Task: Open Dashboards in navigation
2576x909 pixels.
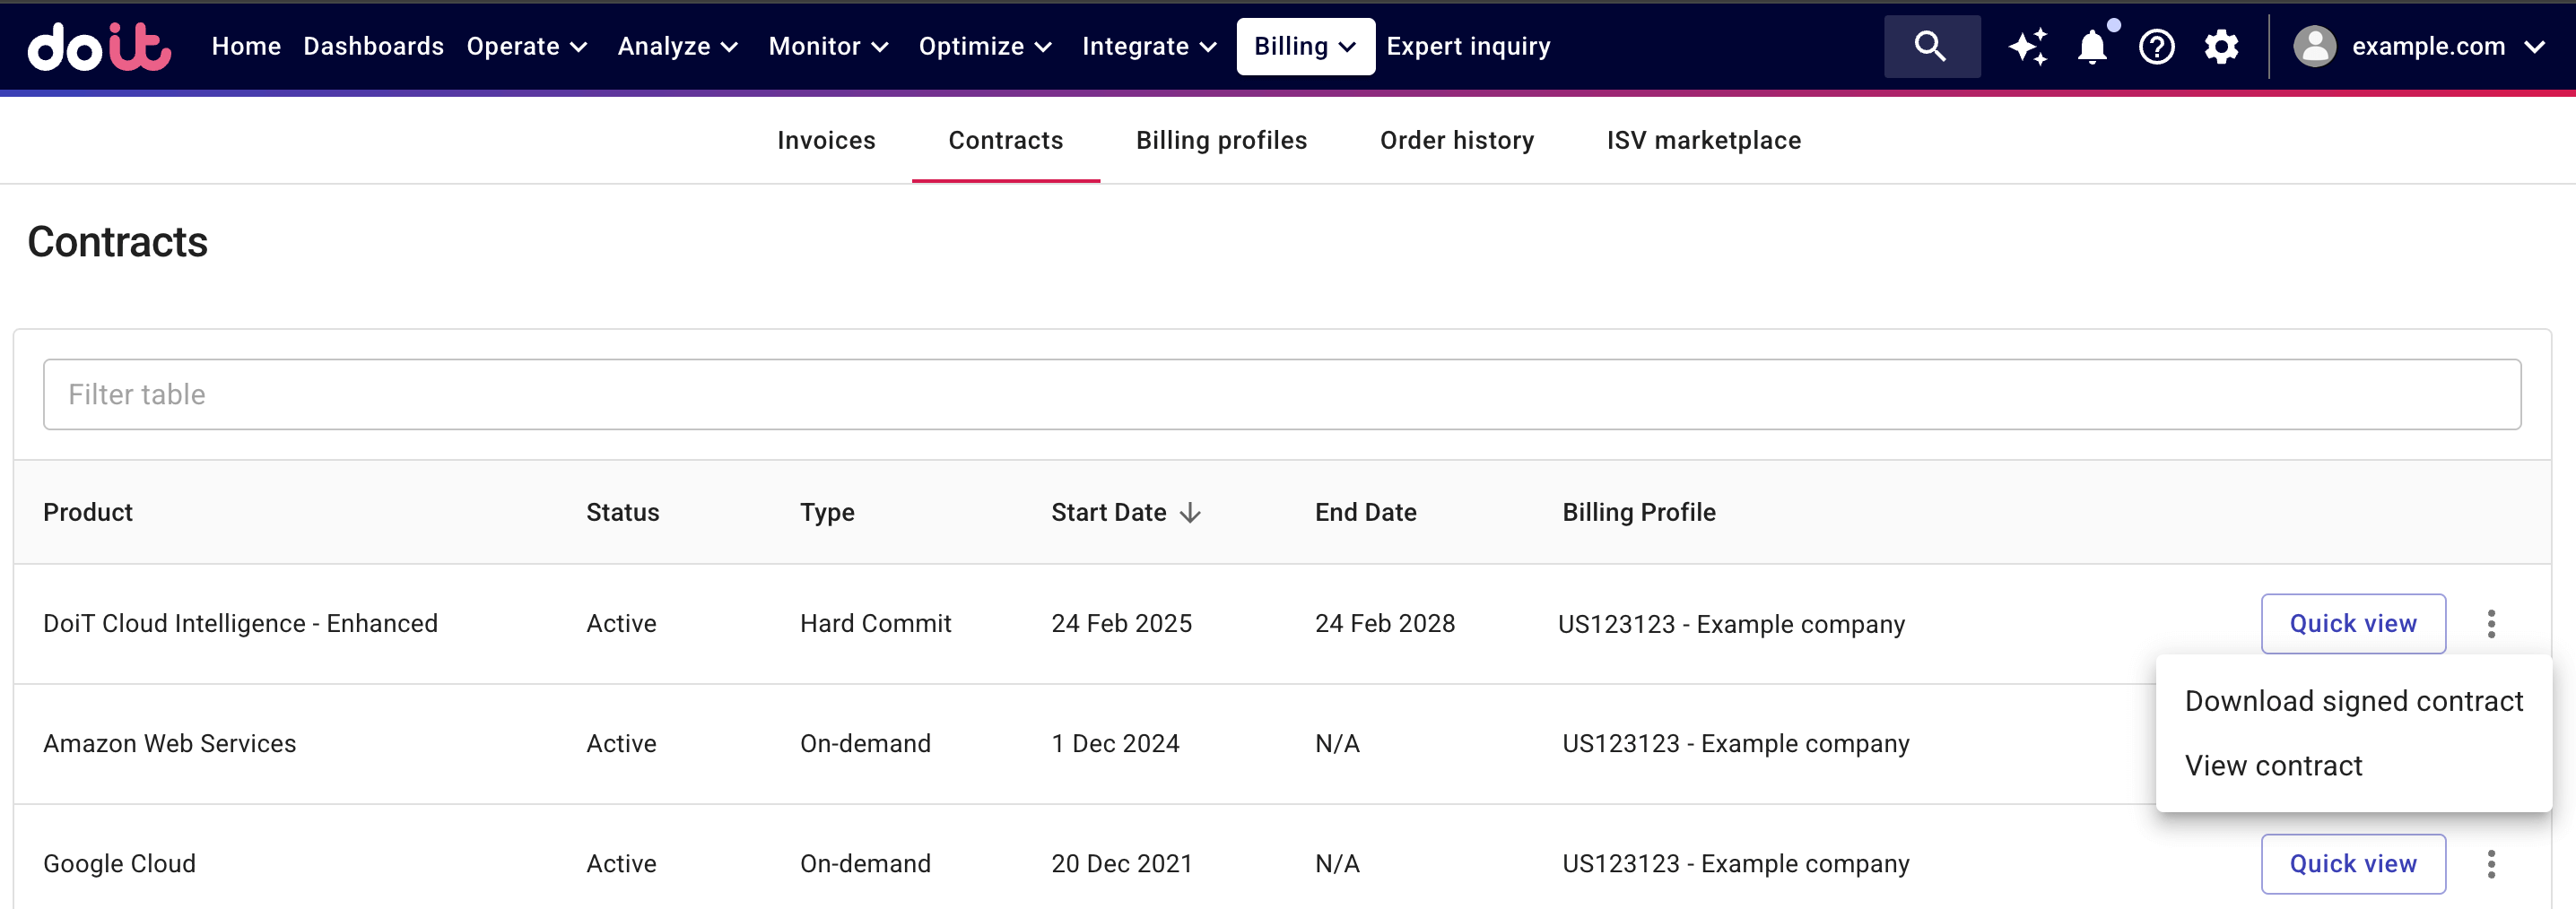Action: (x=373, y=46)
